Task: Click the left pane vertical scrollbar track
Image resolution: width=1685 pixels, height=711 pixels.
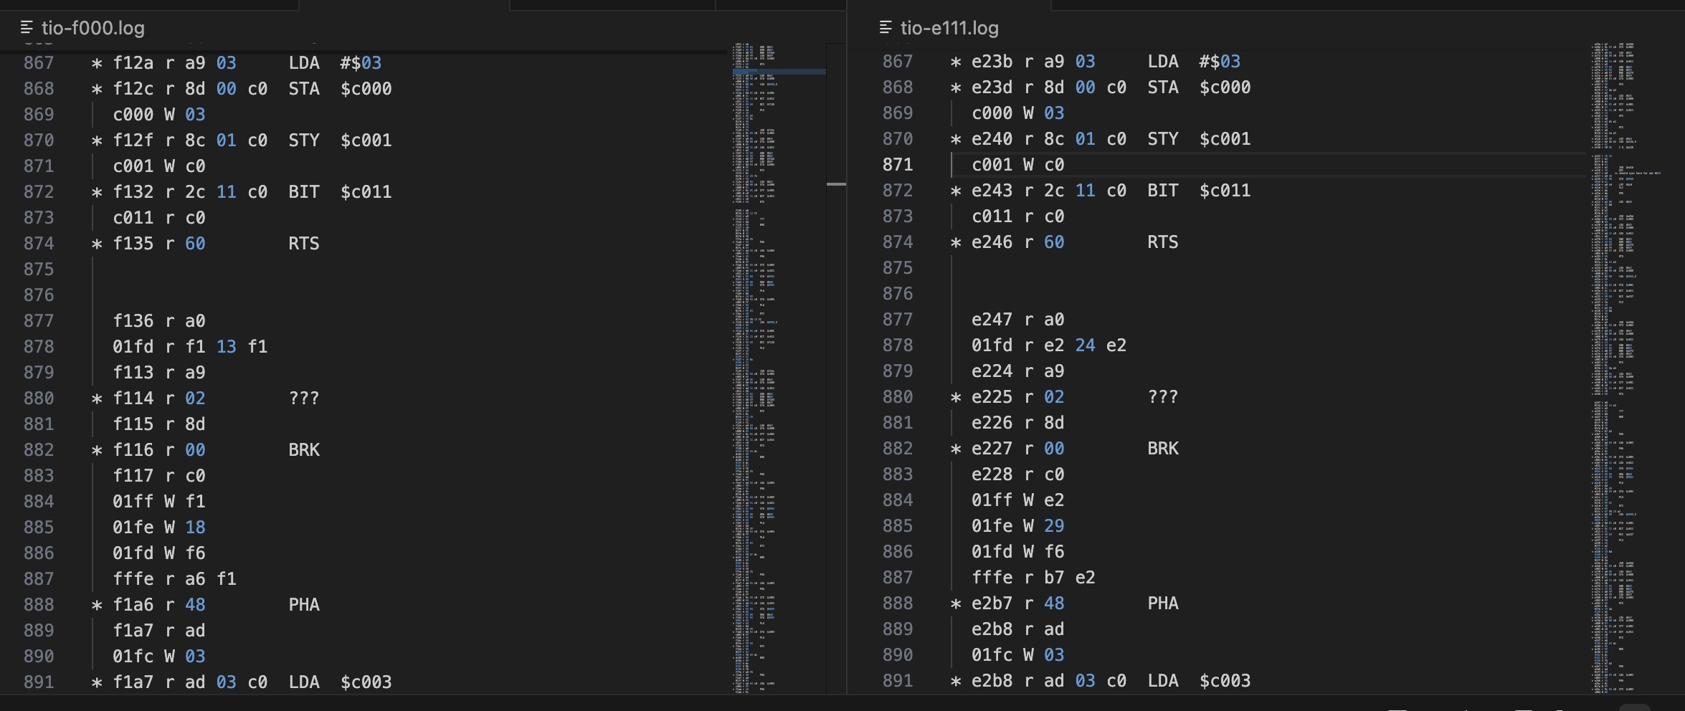Action: pyautogui.click(x=836, y=430)
